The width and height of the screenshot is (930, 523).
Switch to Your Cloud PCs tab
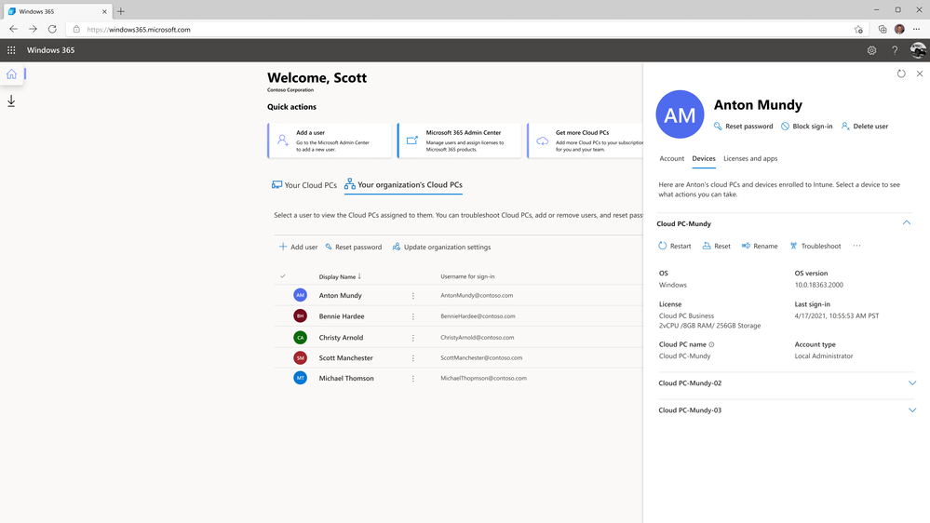pos(303,185)
